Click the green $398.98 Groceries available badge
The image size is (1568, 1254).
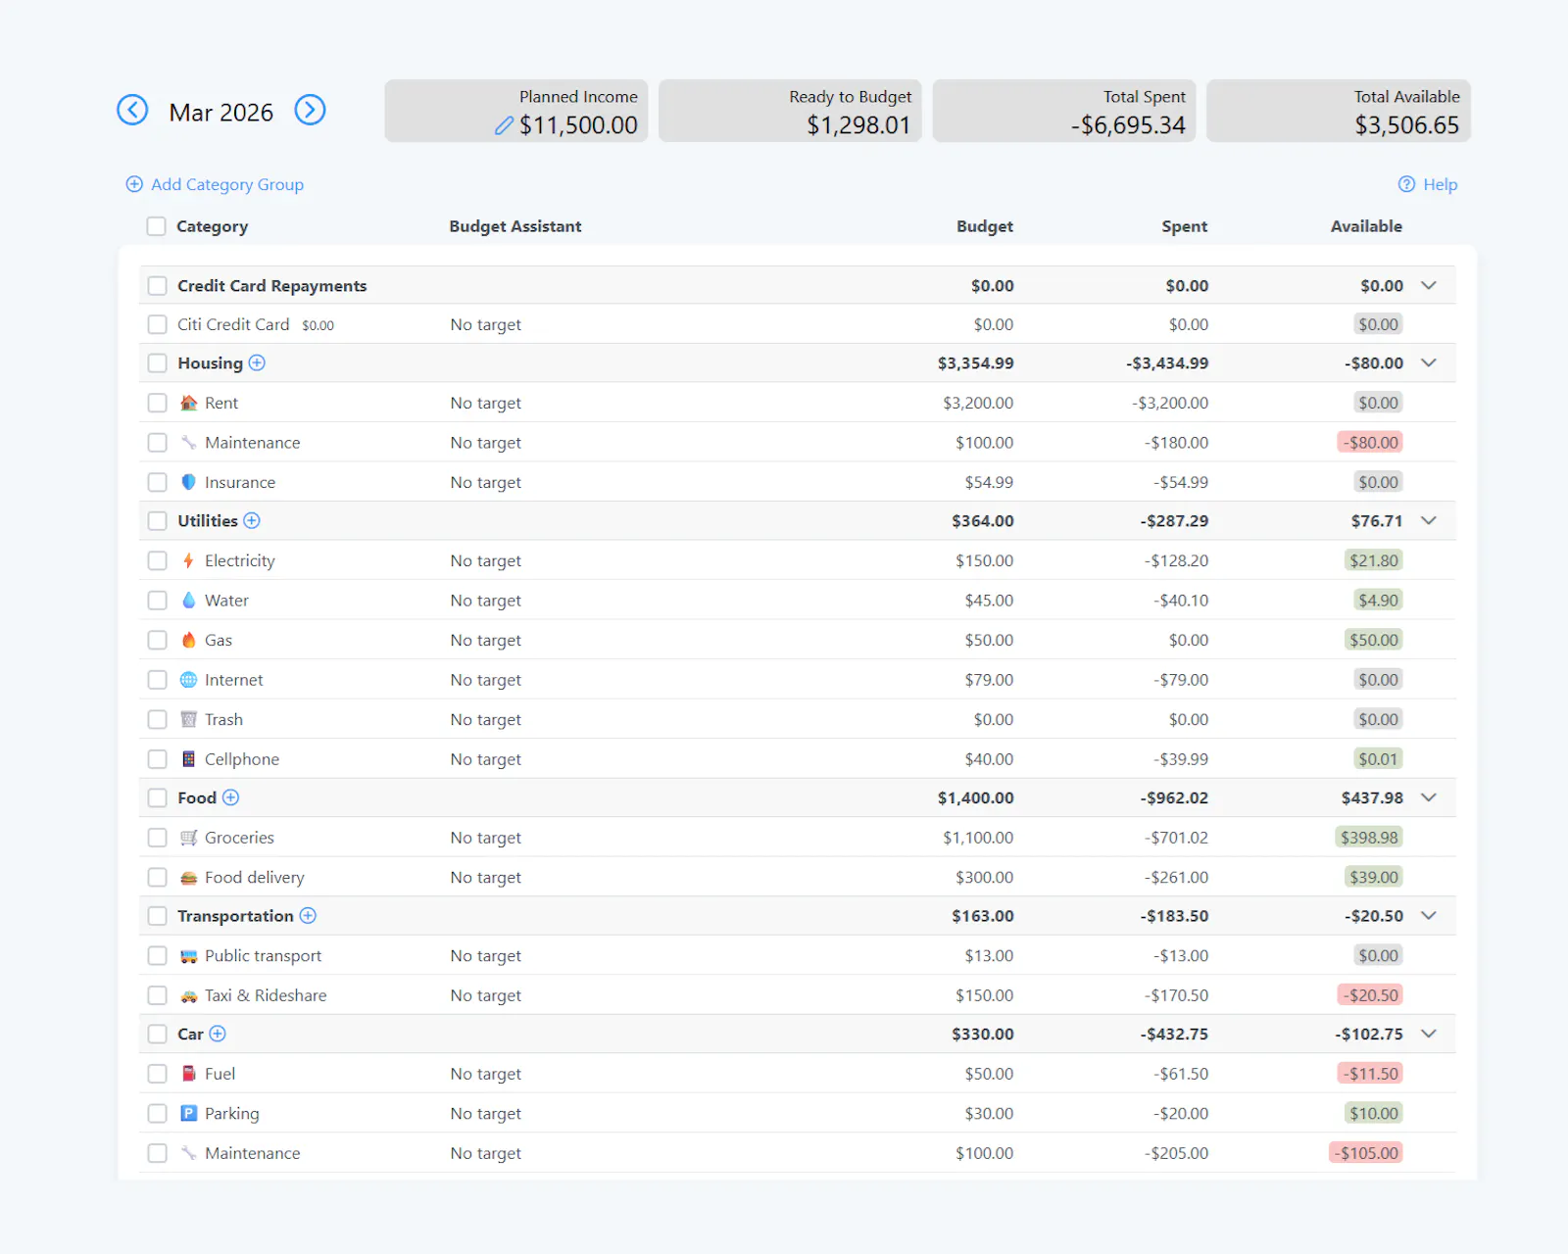[x=1369, y=838]
